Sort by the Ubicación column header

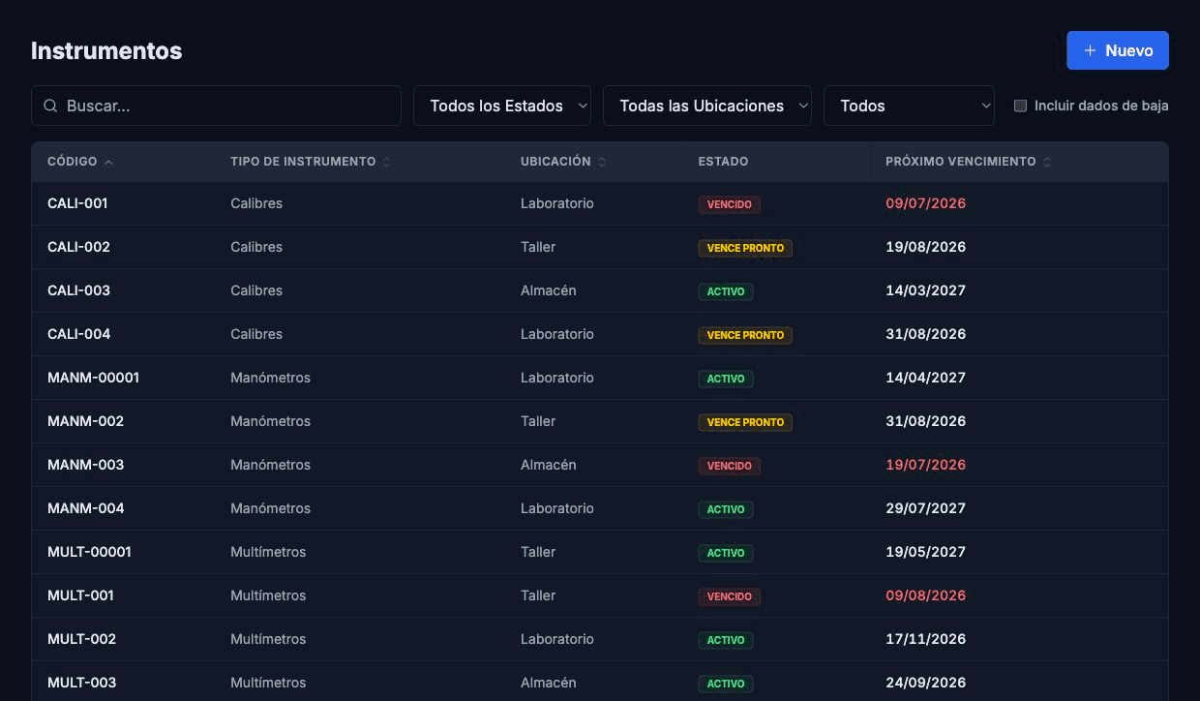click(563, 162)
